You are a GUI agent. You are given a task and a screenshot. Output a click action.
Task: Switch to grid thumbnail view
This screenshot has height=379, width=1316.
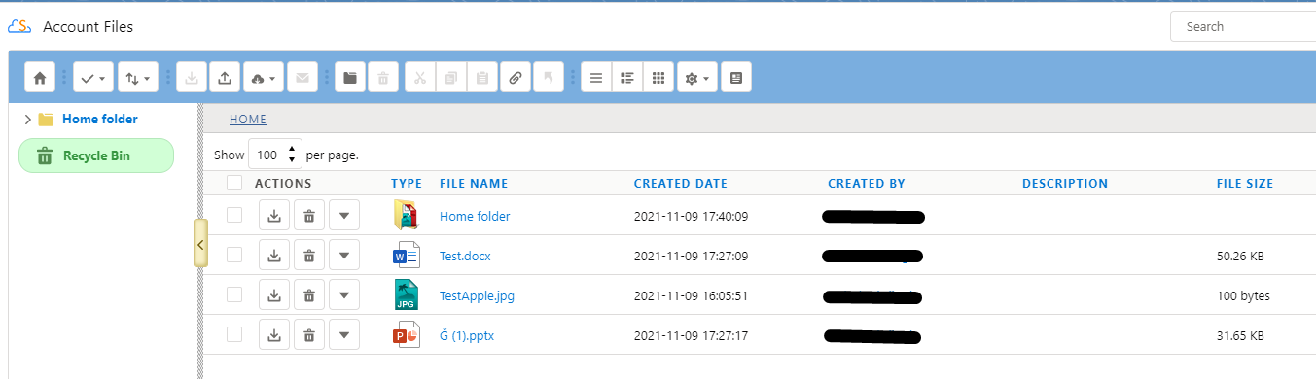(658, 78)
